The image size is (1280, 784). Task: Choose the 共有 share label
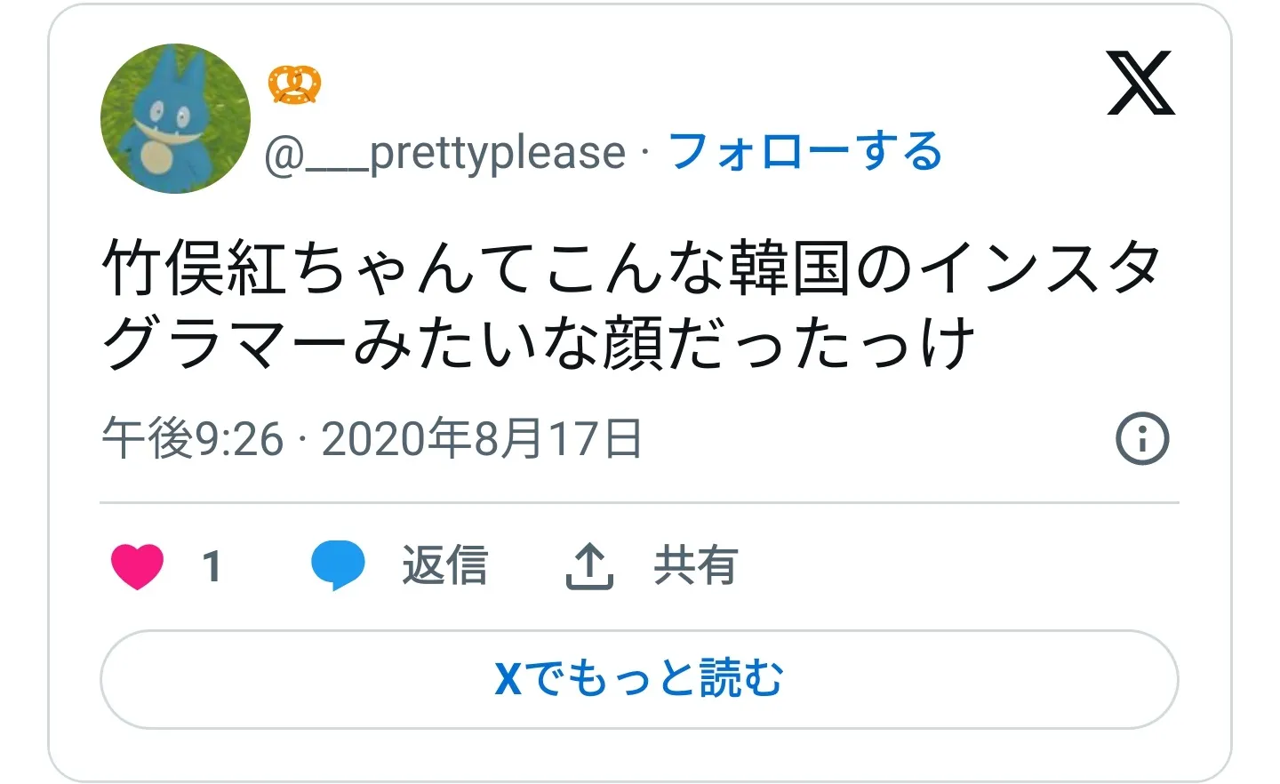coord(696,565)
